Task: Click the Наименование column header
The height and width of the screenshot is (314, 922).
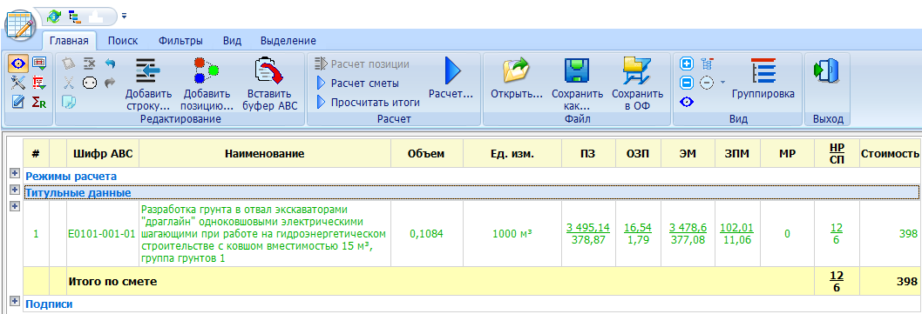Action: [x=265, y=154]
